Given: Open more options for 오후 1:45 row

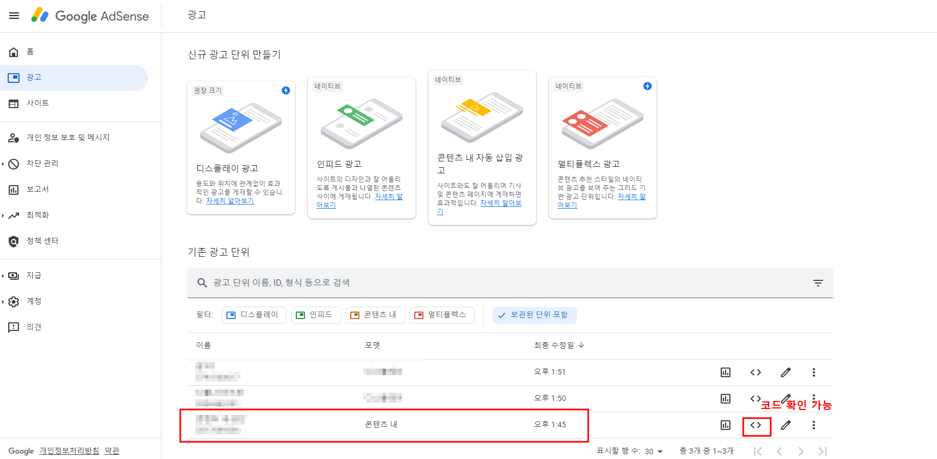Looking at the screenshot, I should point(814,425).
